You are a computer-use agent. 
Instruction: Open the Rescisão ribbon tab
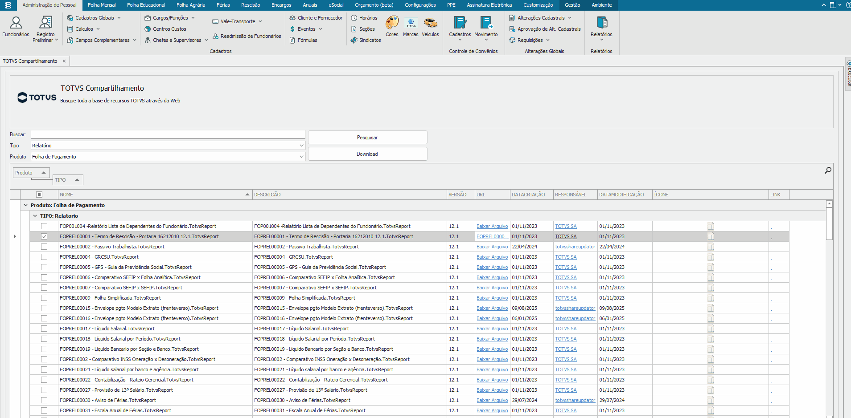pos(251,5)
